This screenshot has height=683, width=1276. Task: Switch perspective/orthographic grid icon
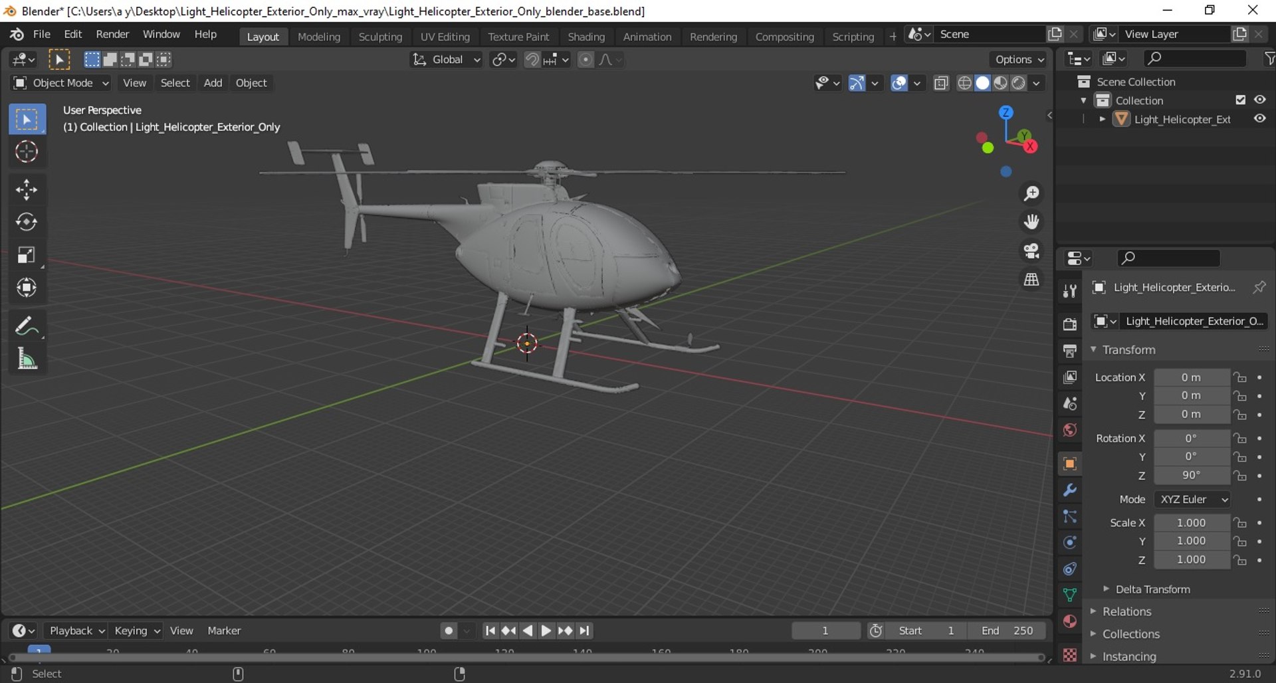(1031, 280)
